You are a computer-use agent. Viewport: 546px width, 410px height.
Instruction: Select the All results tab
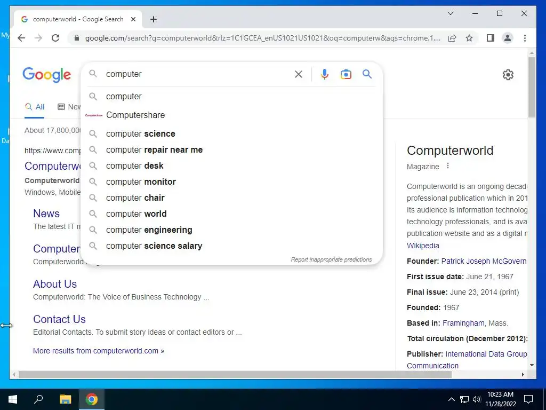[35, 107]
